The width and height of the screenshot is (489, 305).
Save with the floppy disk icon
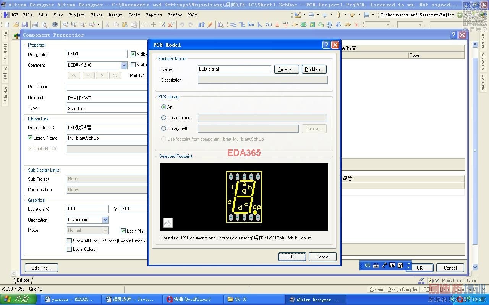25,25
